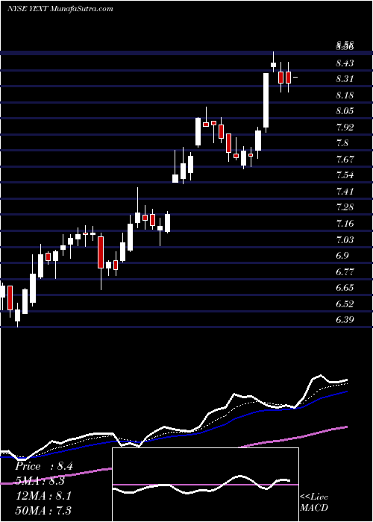Click the 7.67 price axis label
The image size is (373, 522).
(x=345, y=159)
